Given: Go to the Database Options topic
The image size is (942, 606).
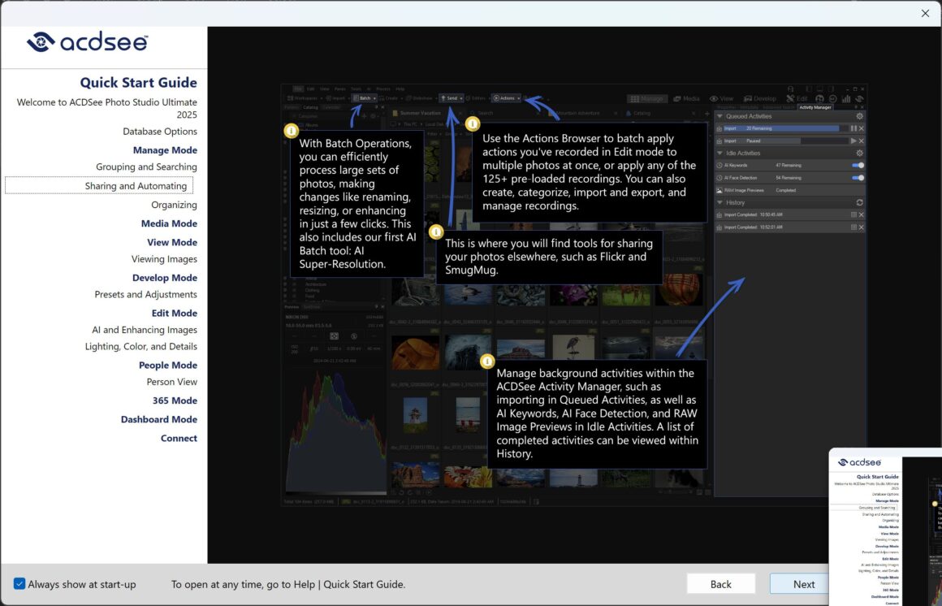Looking at the screenshot, I should click(x=160, y=131).
